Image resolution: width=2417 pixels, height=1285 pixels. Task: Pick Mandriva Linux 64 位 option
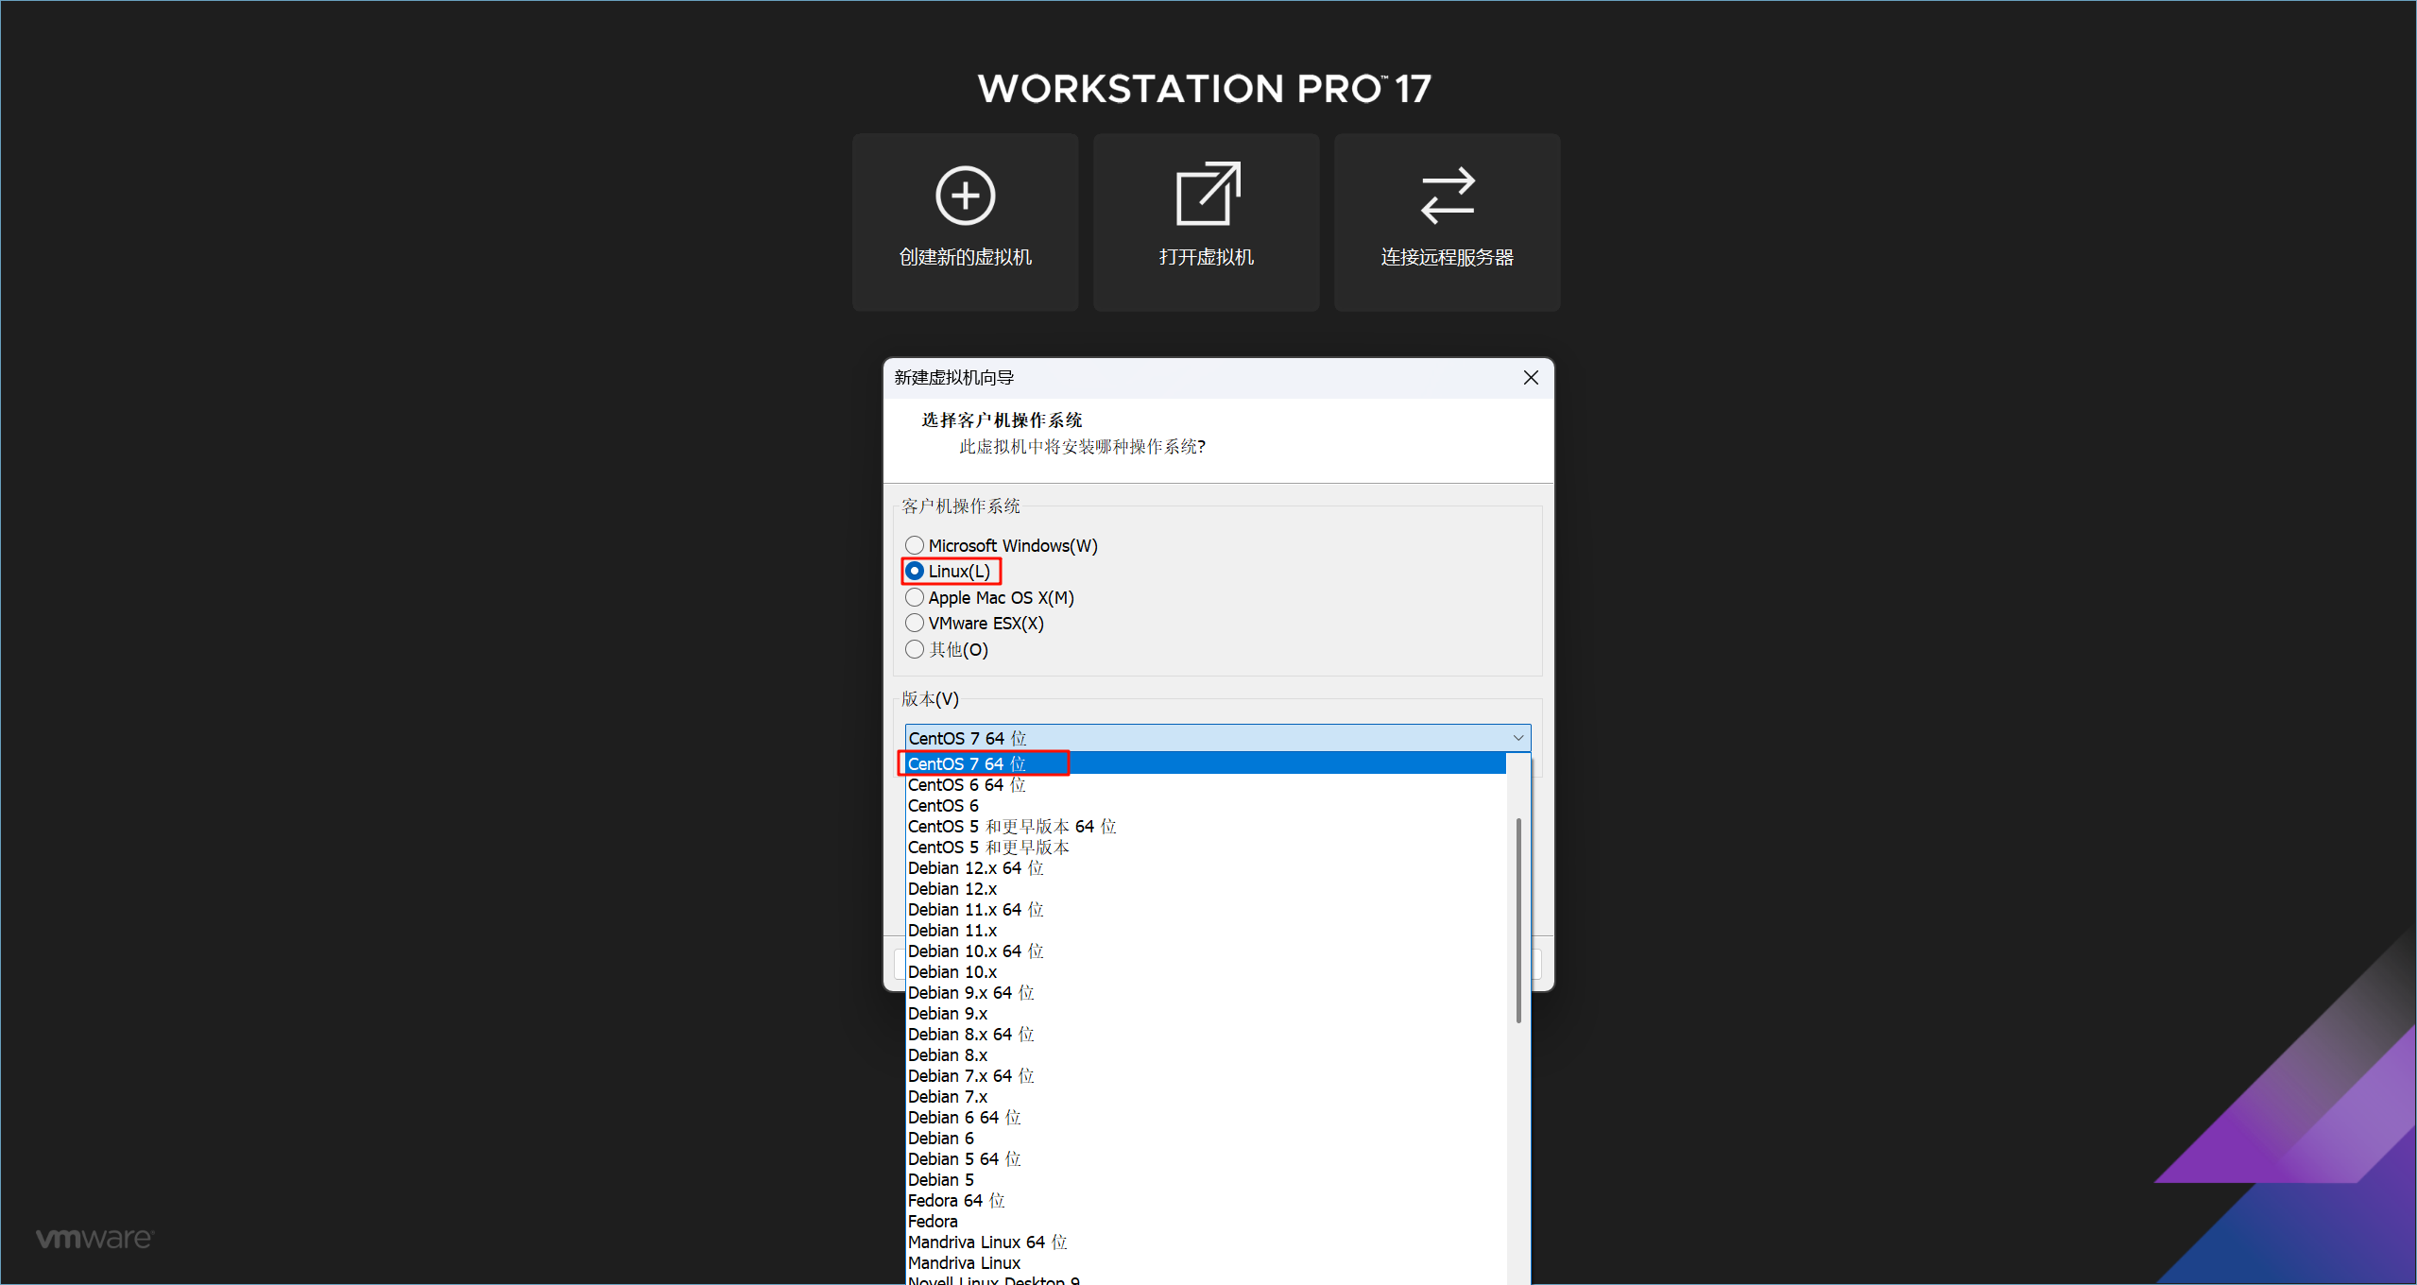click(x=986, y=1242)
